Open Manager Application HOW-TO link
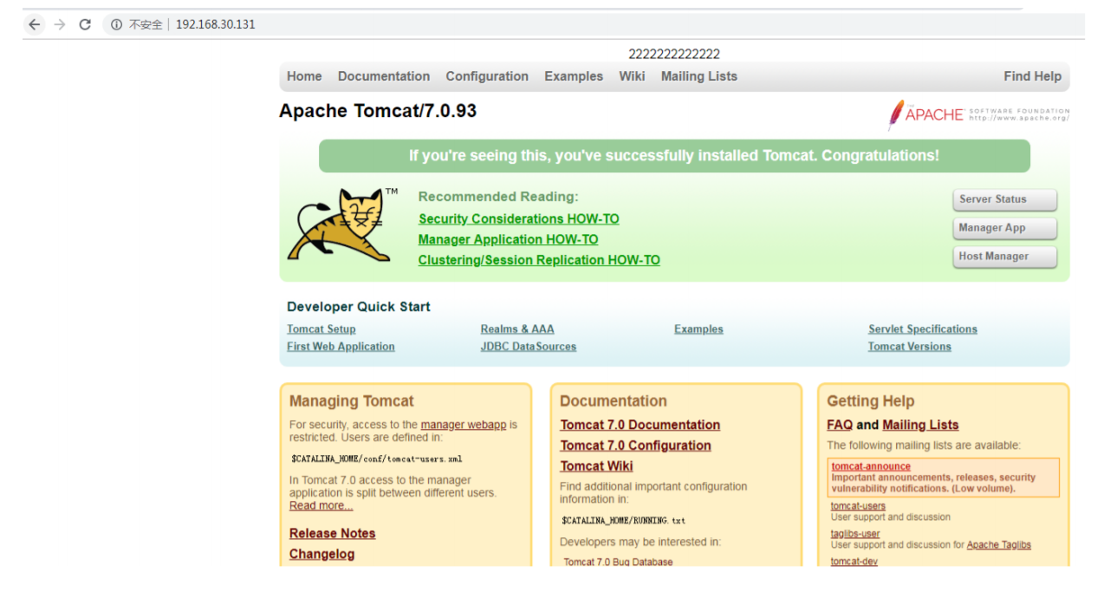1097x598 pixels. [508, 240]
